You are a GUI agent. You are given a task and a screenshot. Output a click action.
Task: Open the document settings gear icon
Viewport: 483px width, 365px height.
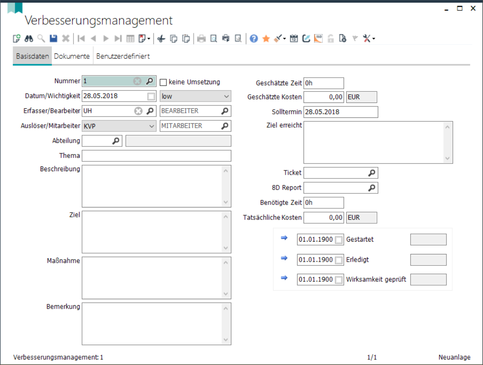point(342,38)
